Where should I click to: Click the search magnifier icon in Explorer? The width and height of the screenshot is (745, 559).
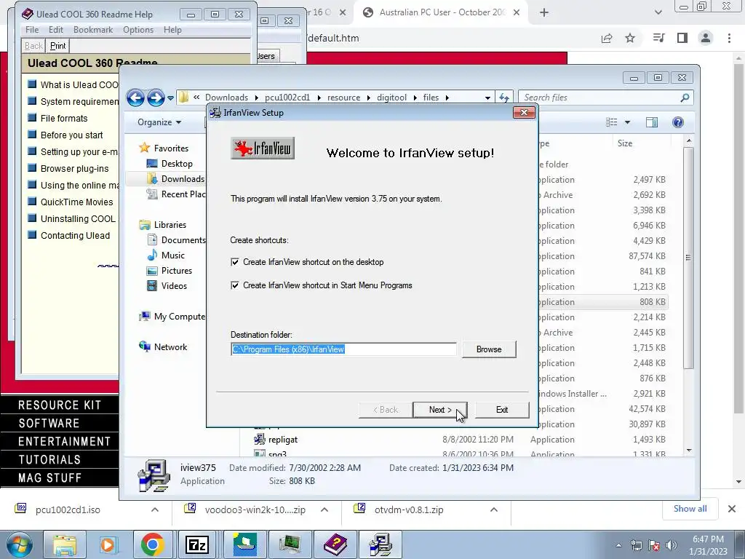685,98
